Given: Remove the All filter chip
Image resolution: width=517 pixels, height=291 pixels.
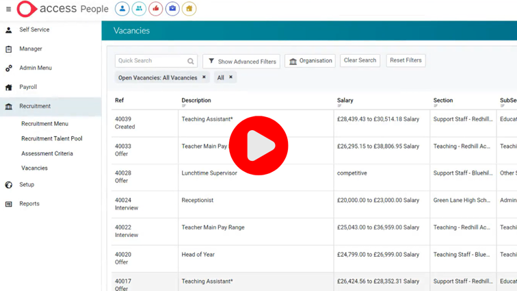Looking at the screenshot, I should [x=231, y=77].
